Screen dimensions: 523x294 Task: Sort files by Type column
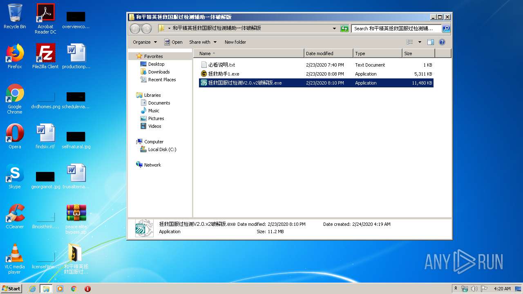(378, 53)
